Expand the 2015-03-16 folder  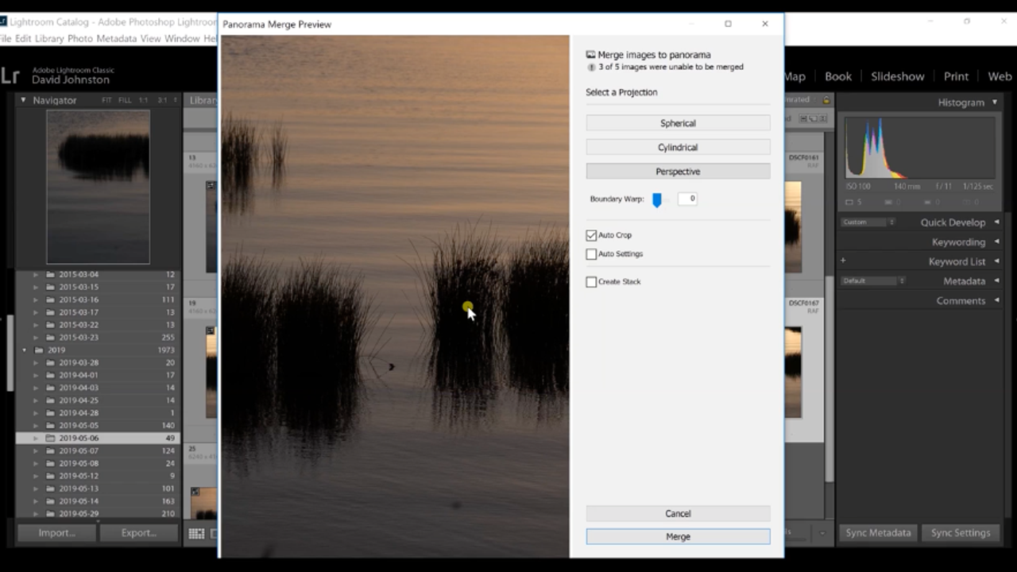(x=35, y=300)
